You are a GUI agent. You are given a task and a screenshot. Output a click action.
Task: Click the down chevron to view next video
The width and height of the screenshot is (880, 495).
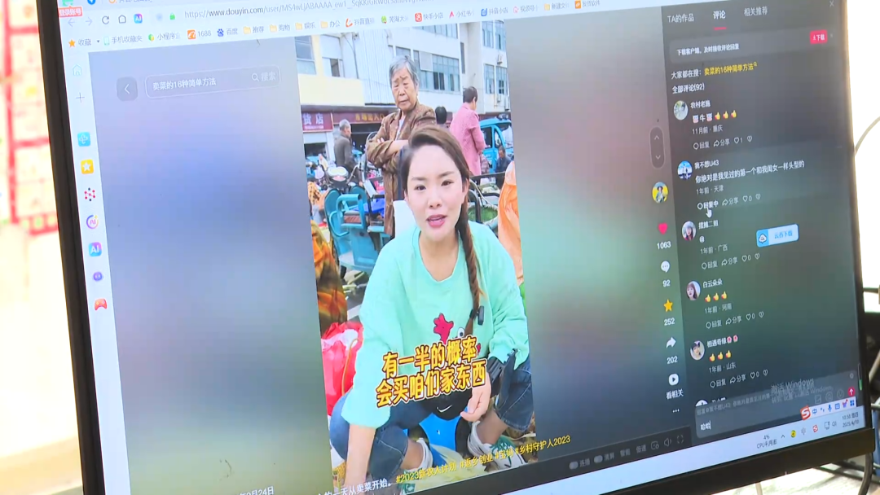(658, 157)
